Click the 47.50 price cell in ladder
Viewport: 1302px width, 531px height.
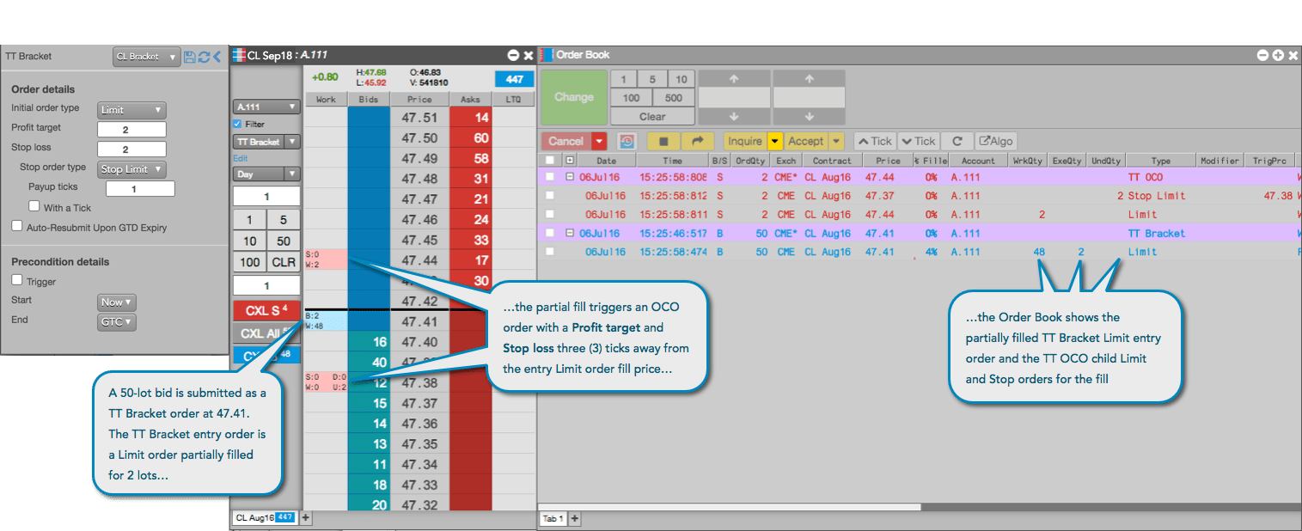[x=419, y=138]
